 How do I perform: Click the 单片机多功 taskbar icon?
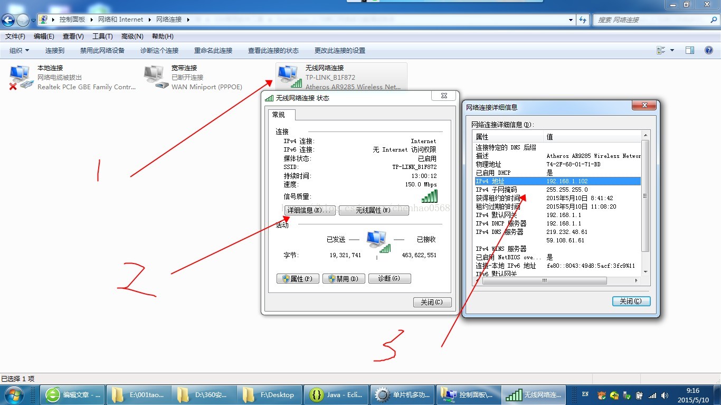[x=402, y=394]
